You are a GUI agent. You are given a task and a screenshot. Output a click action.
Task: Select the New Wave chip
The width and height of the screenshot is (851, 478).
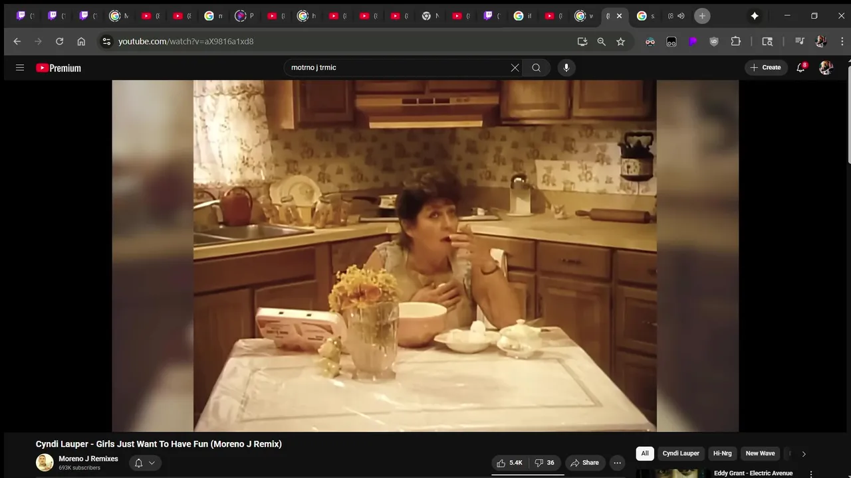tap(760, 453)
